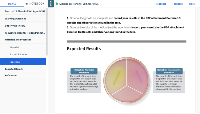Image resolution: width=200 pixels, height=114 pixels.
Task: Open Focusing on Health: Hidden Danger section
Action: (x=25, y=33)
